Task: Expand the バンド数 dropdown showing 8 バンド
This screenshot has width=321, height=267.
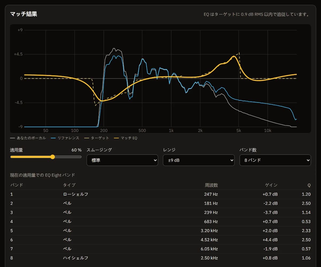Action: click(275, 160)
